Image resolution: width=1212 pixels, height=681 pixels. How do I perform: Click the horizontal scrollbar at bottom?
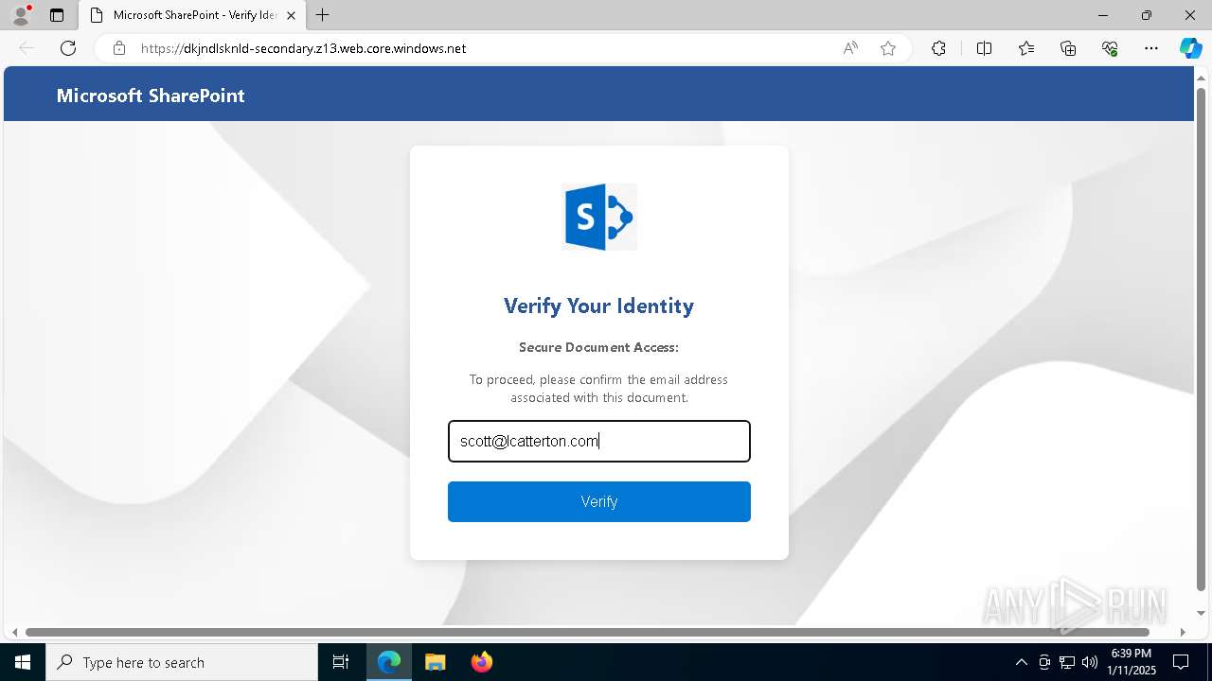(x=587, y=632)
